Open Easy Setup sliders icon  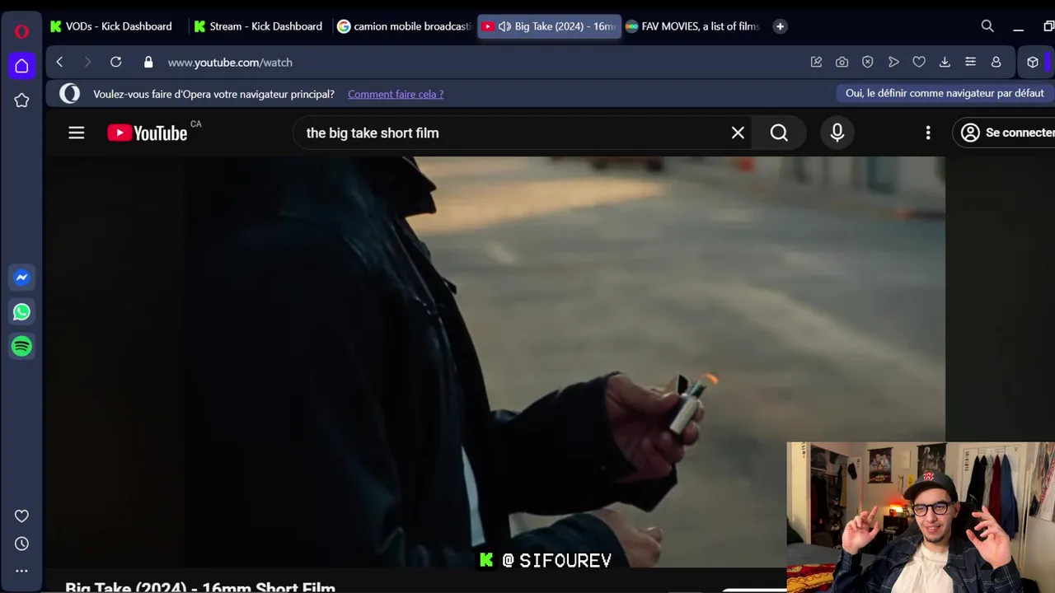click(970, 62)
